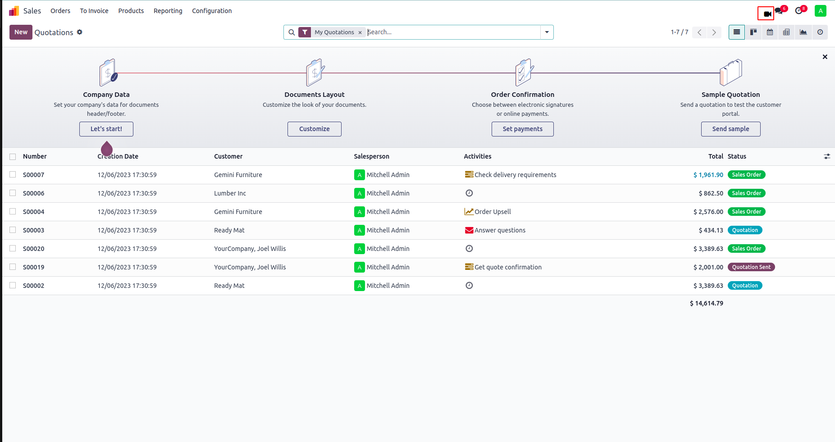
Task: Open optional columns settings toggle
Action: tap(827, 156)
